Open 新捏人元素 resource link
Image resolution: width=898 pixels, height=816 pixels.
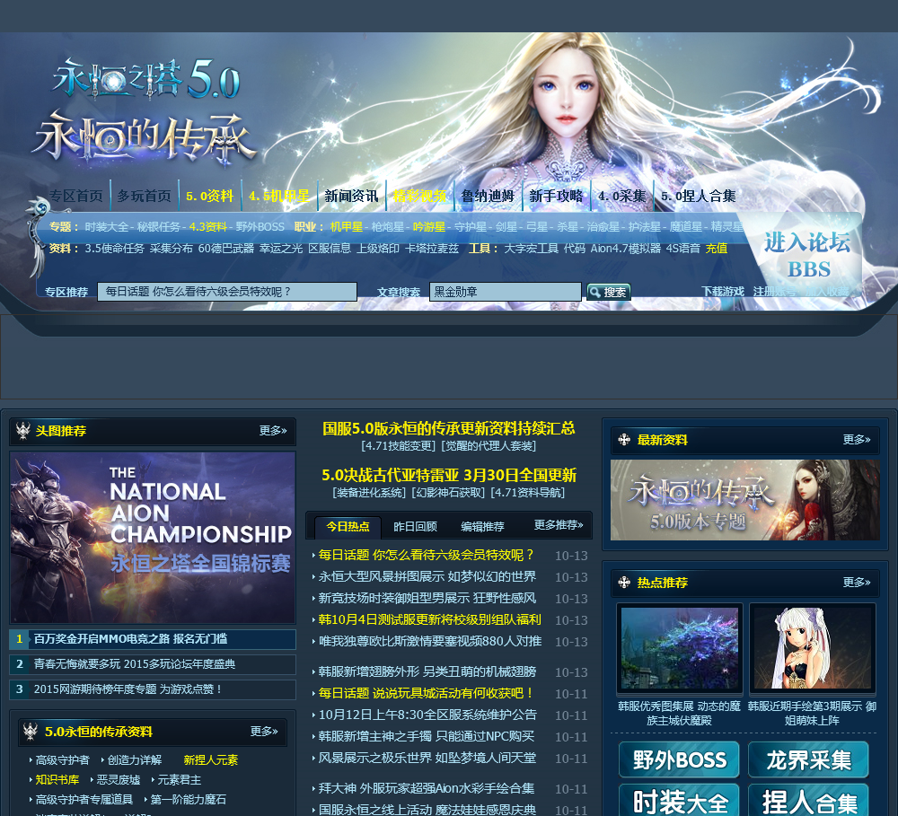pos(210,759)
